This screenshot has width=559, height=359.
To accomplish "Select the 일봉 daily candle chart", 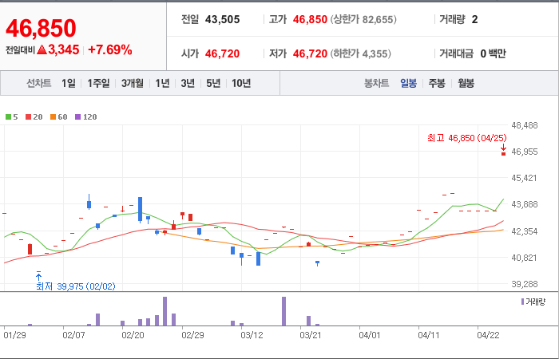I will pyautogui.click(x=408, y=83).
